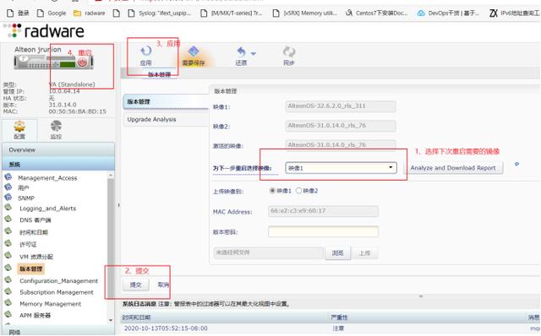Click the icon beside the 时间和日期 tree item
Image resolution: width=541 pixels, height=336 pixels.
click(8, 231)
